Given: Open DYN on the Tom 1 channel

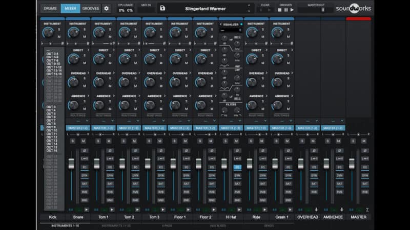Looking at the screenshot, I should 110,175.
